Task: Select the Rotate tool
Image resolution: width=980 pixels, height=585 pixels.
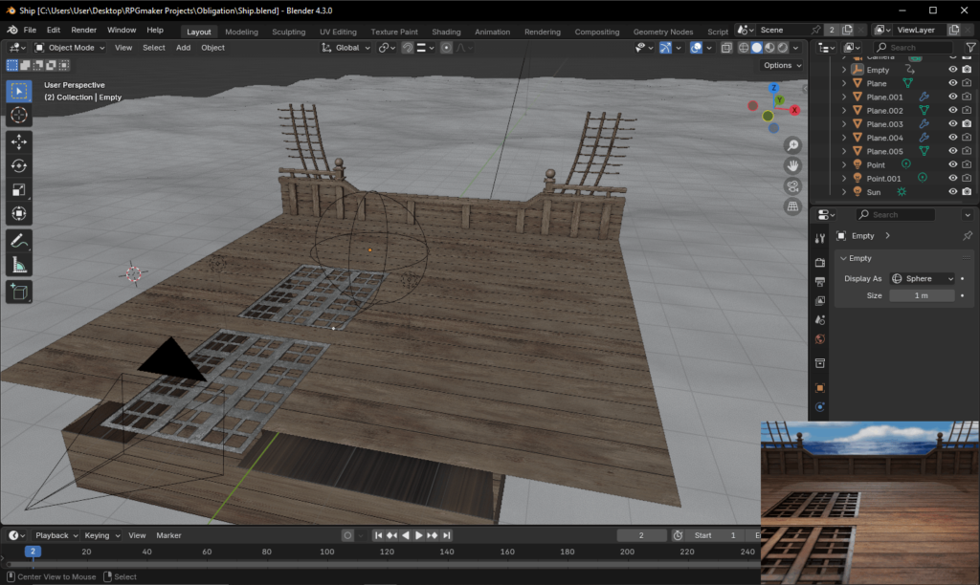Action: [19, 166]
